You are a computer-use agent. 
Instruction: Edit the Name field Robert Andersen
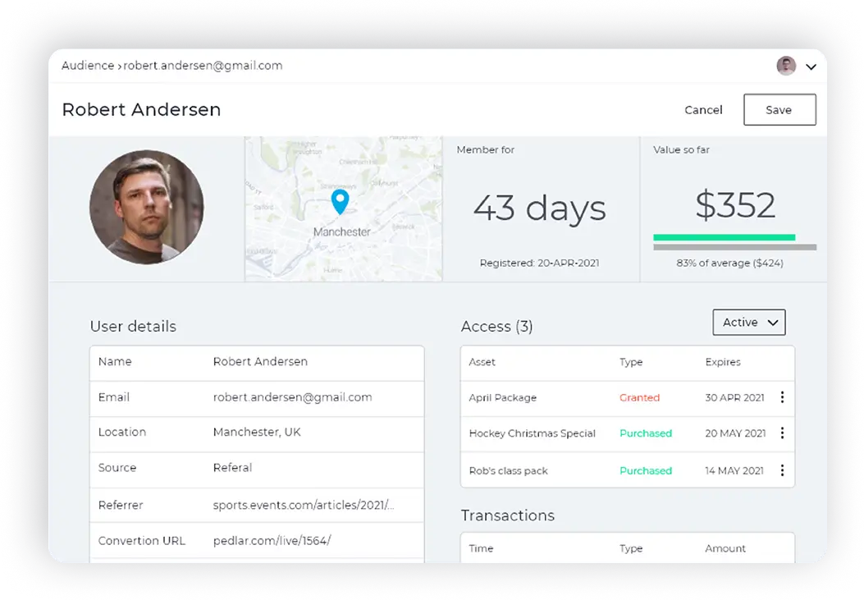(x=260, y=362)
